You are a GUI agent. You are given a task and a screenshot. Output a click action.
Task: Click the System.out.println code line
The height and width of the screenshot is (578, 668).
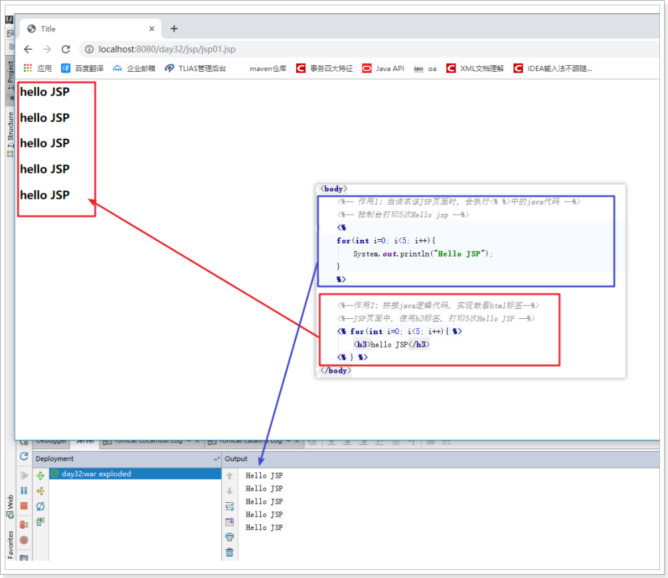[422, 254]
